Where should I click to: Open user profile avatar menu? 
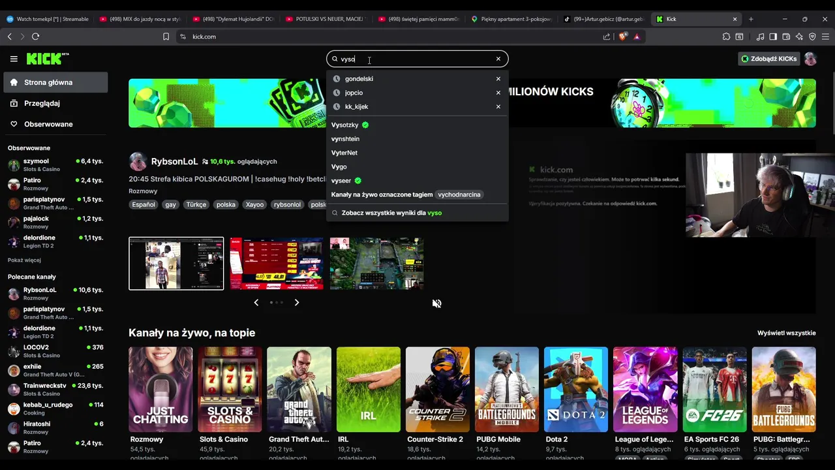(810, 59)
